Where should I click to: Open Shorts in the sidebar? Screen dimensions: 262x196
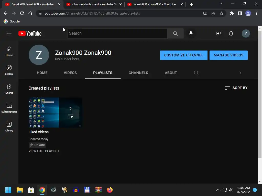point(9,89)
